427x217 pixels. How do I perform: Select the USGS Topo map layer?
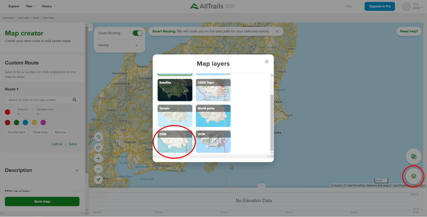[x=213, y=90]
